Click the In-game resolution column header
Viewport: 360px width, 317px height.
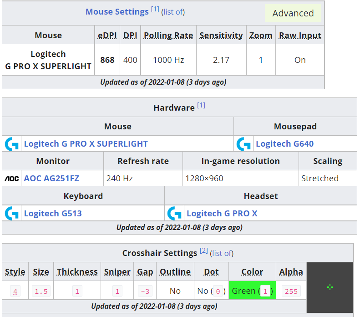(241, 161)
